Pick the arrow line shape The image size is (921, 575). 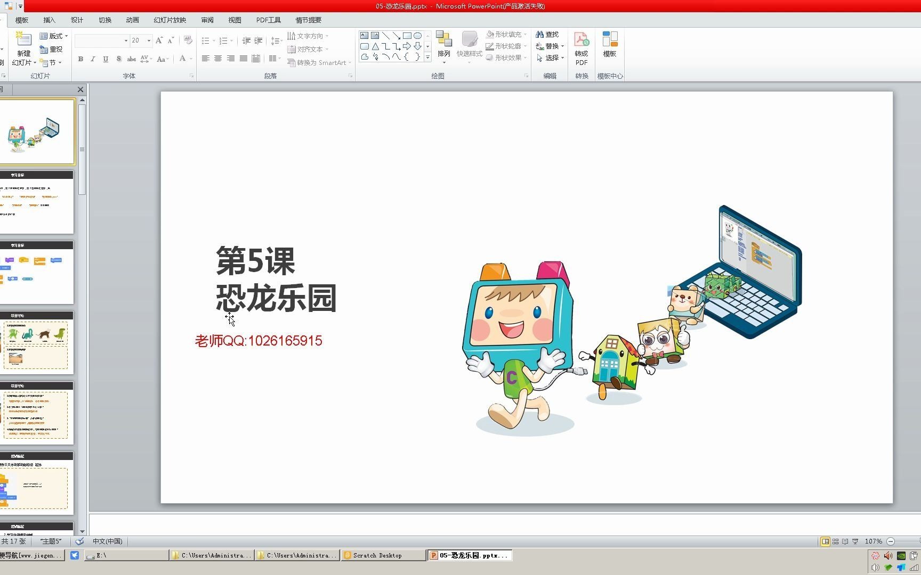[x=396, y=36]
